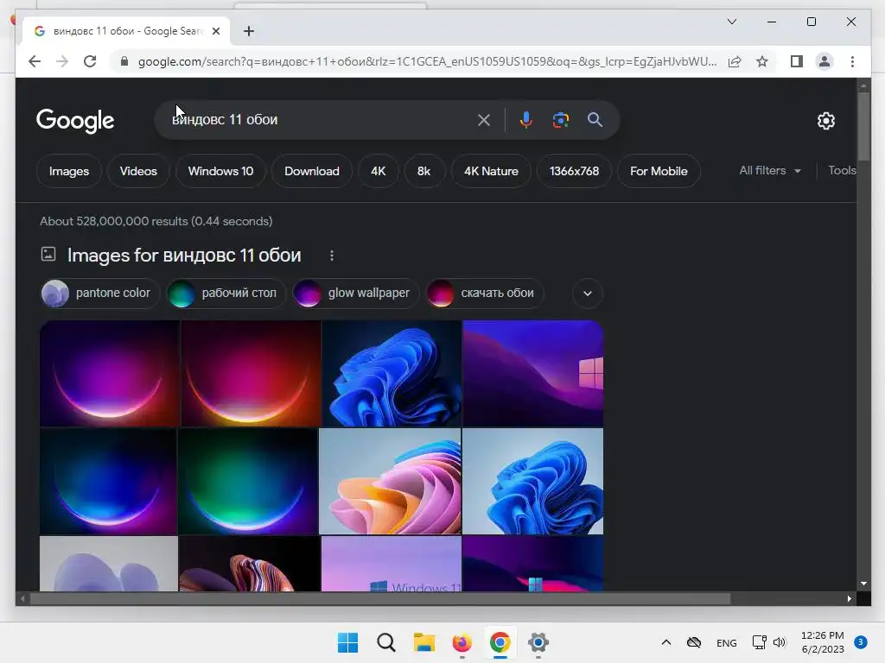Open the pink-orange bloom wallpaper thumbnail
The height and width of the screenshot is (663, 885).
pos(390,481)
